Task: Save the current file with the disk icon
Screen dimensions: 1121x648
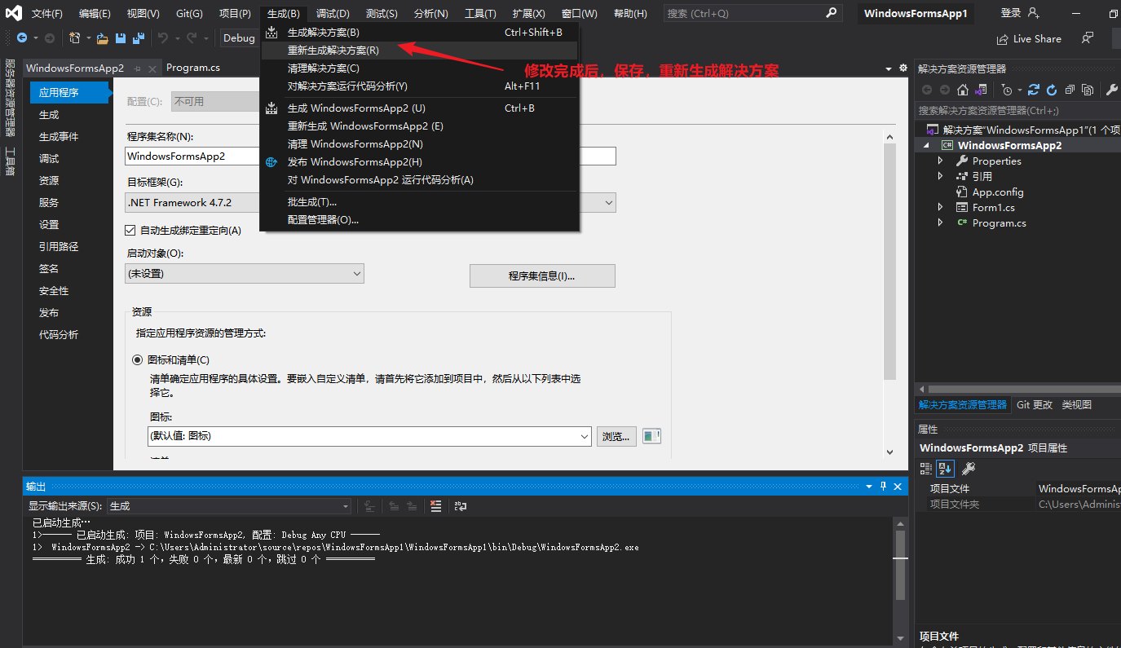Action: click(121, 38)
